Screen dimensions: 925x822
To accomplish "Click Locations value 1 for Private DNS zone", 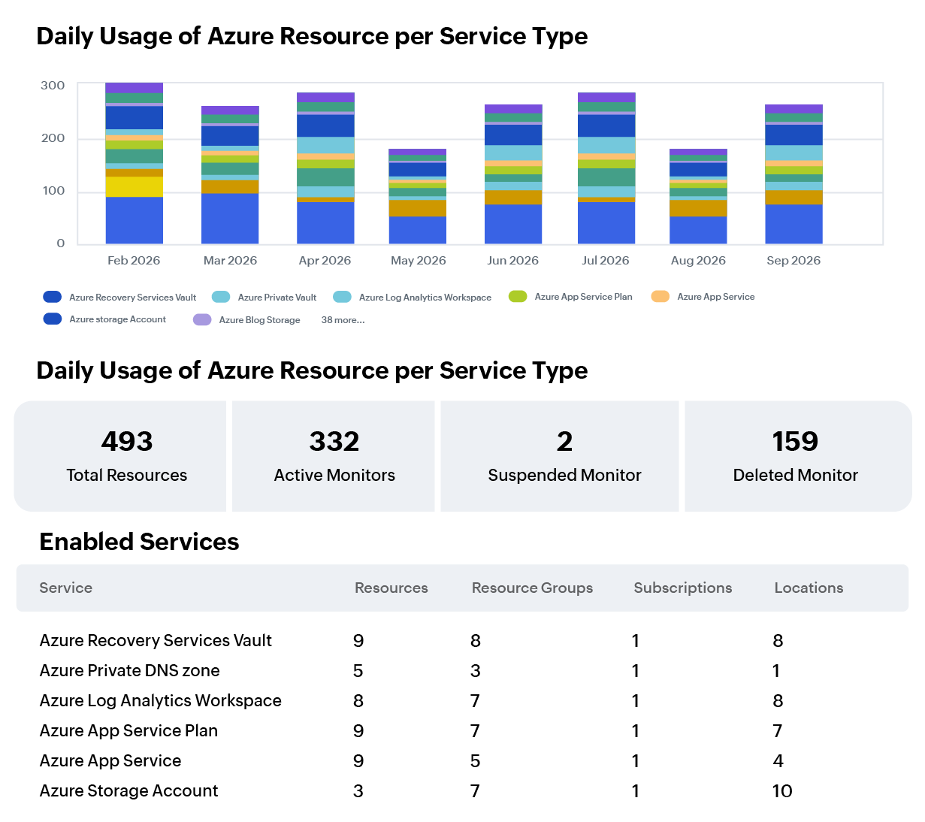I will pyautogui.click(x=776, y=671).
